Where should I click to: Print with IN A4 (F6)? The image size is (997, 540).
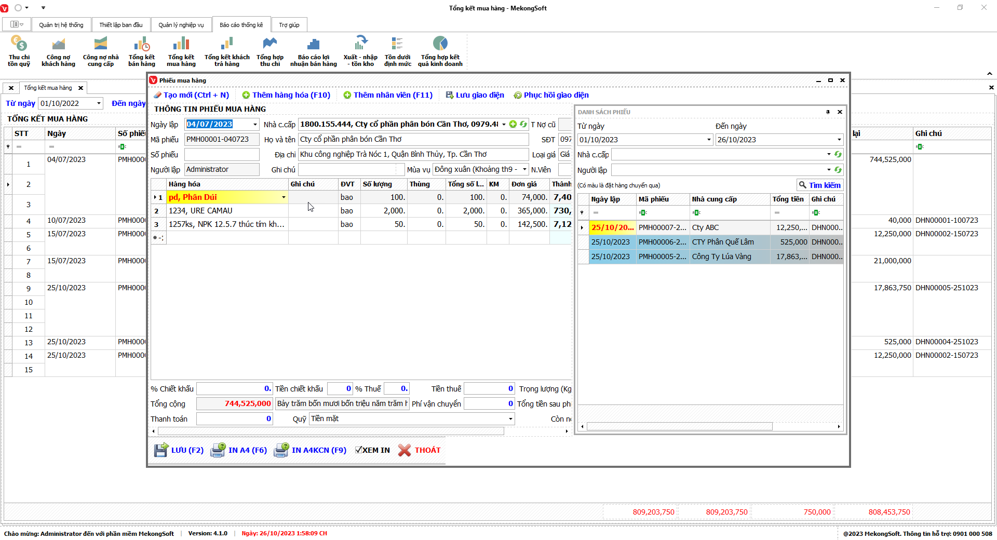(x=239, y=450)
